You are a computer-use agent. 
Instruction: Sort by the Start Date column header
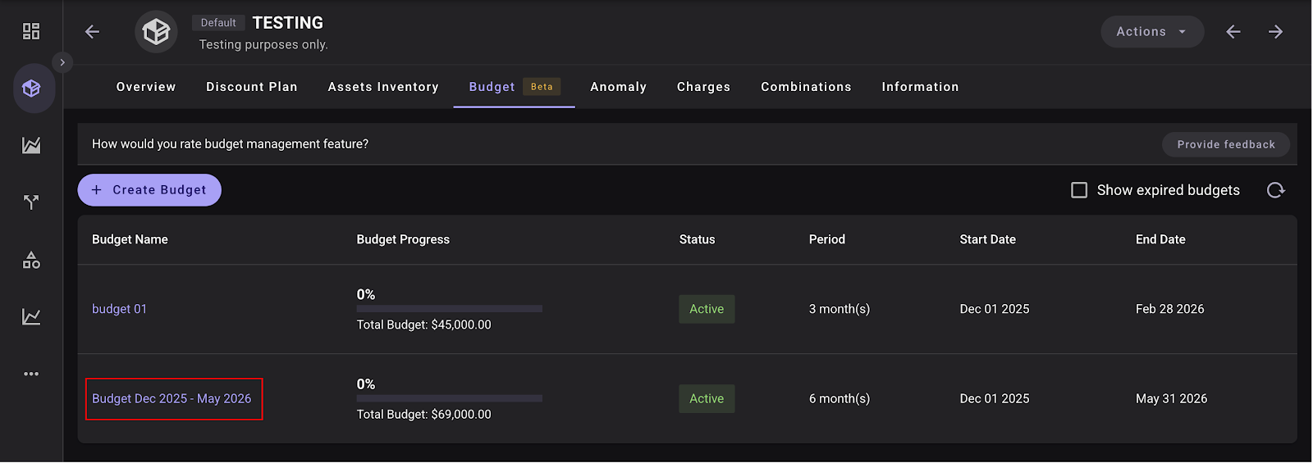[987, 239]
